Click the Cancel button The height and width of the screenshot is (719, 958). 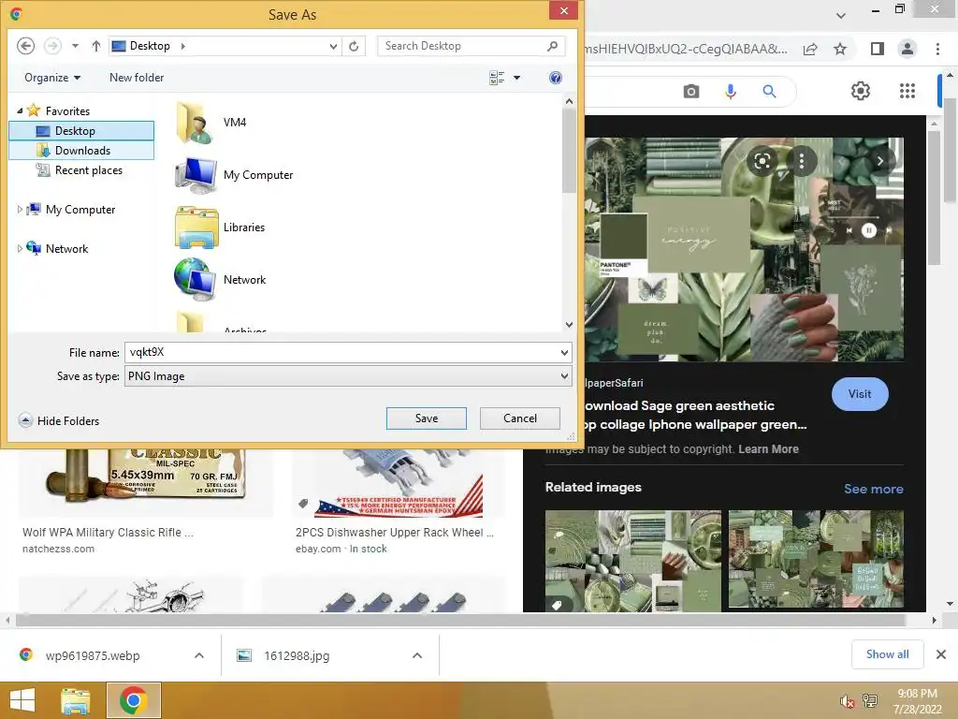point(520,418)
